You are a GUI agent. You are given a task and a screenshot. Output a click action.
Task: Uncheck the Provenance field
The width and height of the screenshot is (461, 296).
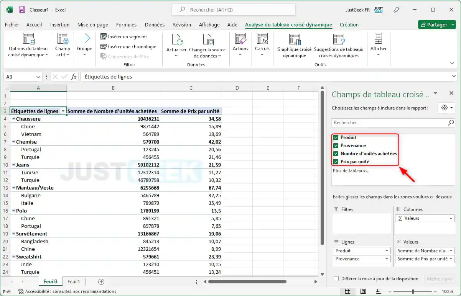click(336, 145)
